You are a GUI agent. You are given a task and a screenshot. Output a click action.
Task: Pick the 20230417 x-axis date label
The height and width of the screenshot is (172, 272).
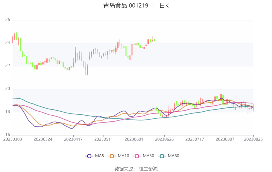[x=73, y=139]
